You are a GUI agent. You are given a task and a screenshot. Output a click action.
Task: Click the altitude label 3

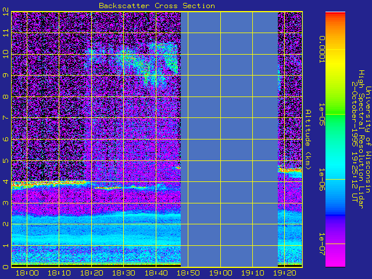point(6,203)
